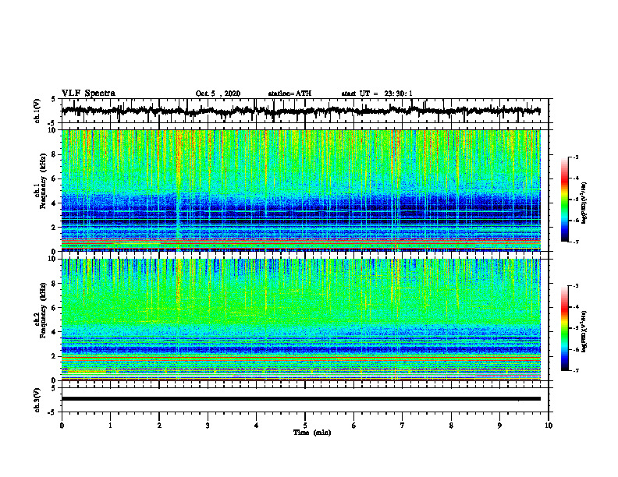Click the '-6' tick on lower colorbar

tap(575, 349)
